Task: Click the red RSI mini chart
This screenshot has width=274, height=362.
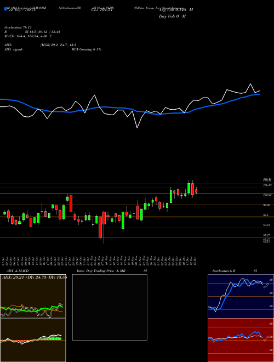Action: coord(241,340)
